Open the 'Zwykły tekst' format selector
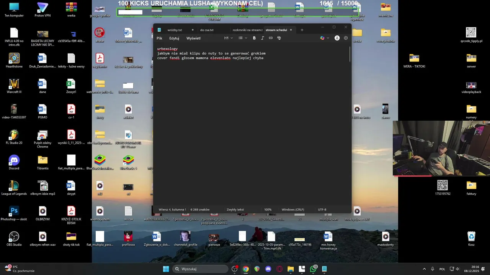The image size is (490, 275). click(x=235, y=210)
